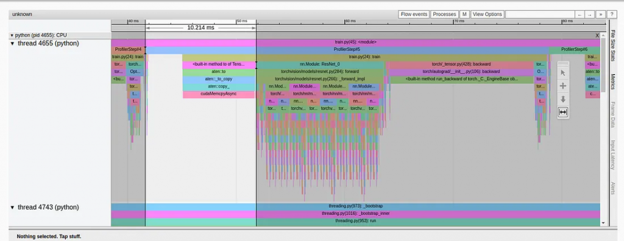This screenshot has height=241, width=624.
Task: Click the double-chevron expand button
Action: (600, 15)
